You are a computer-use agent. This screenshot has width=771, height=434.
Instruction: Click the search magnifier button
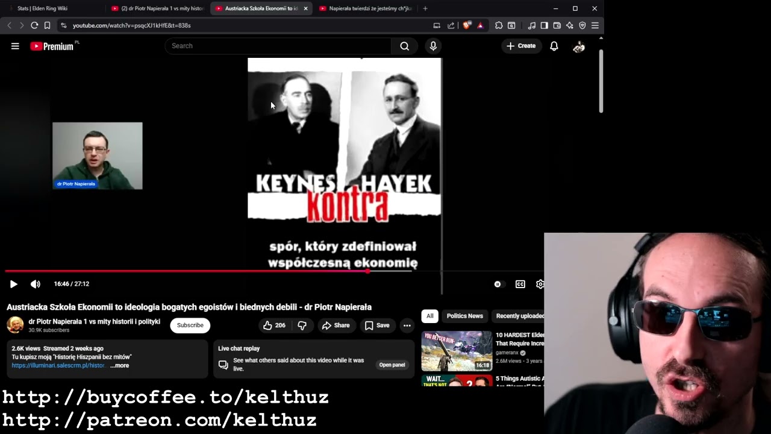(404, 46)
